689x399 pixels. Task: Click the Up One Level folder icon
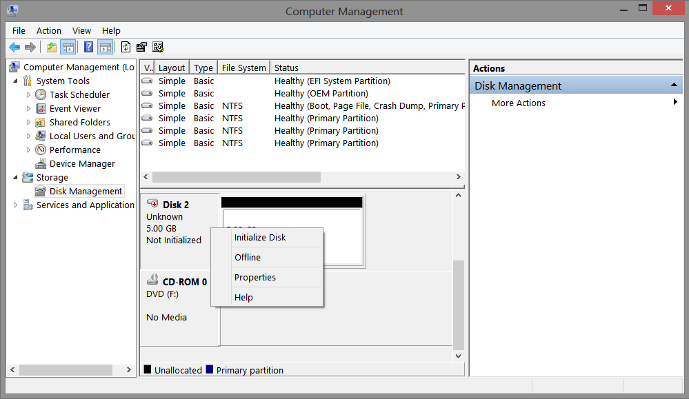52,47
